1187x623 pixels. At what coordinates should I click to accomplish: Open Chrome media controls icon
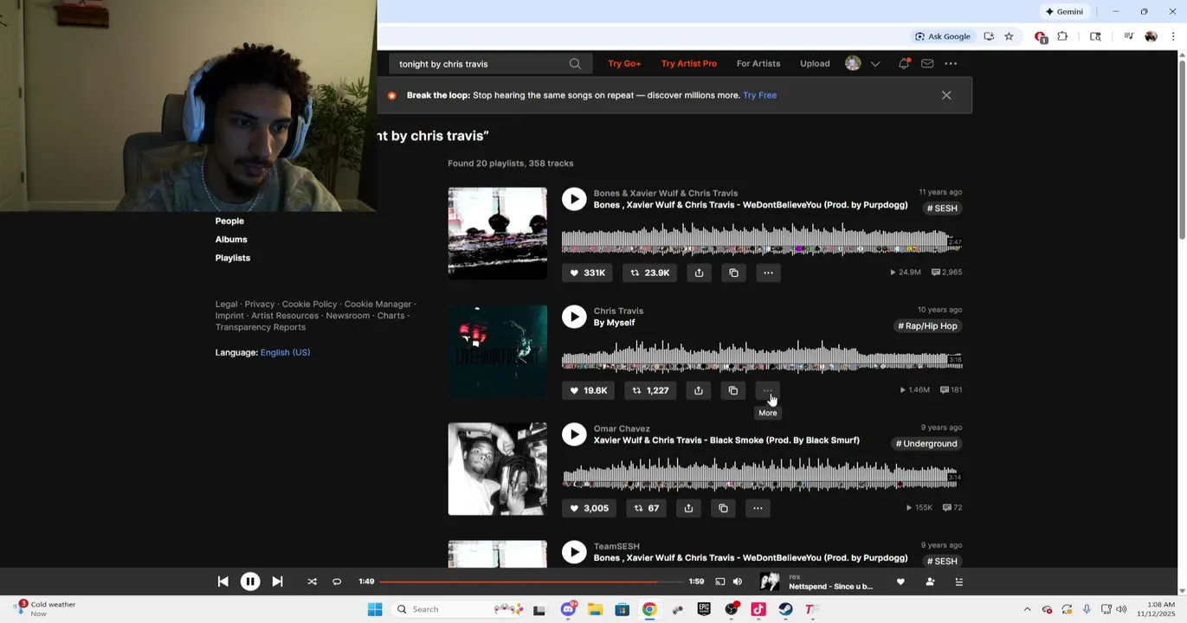1128,36
